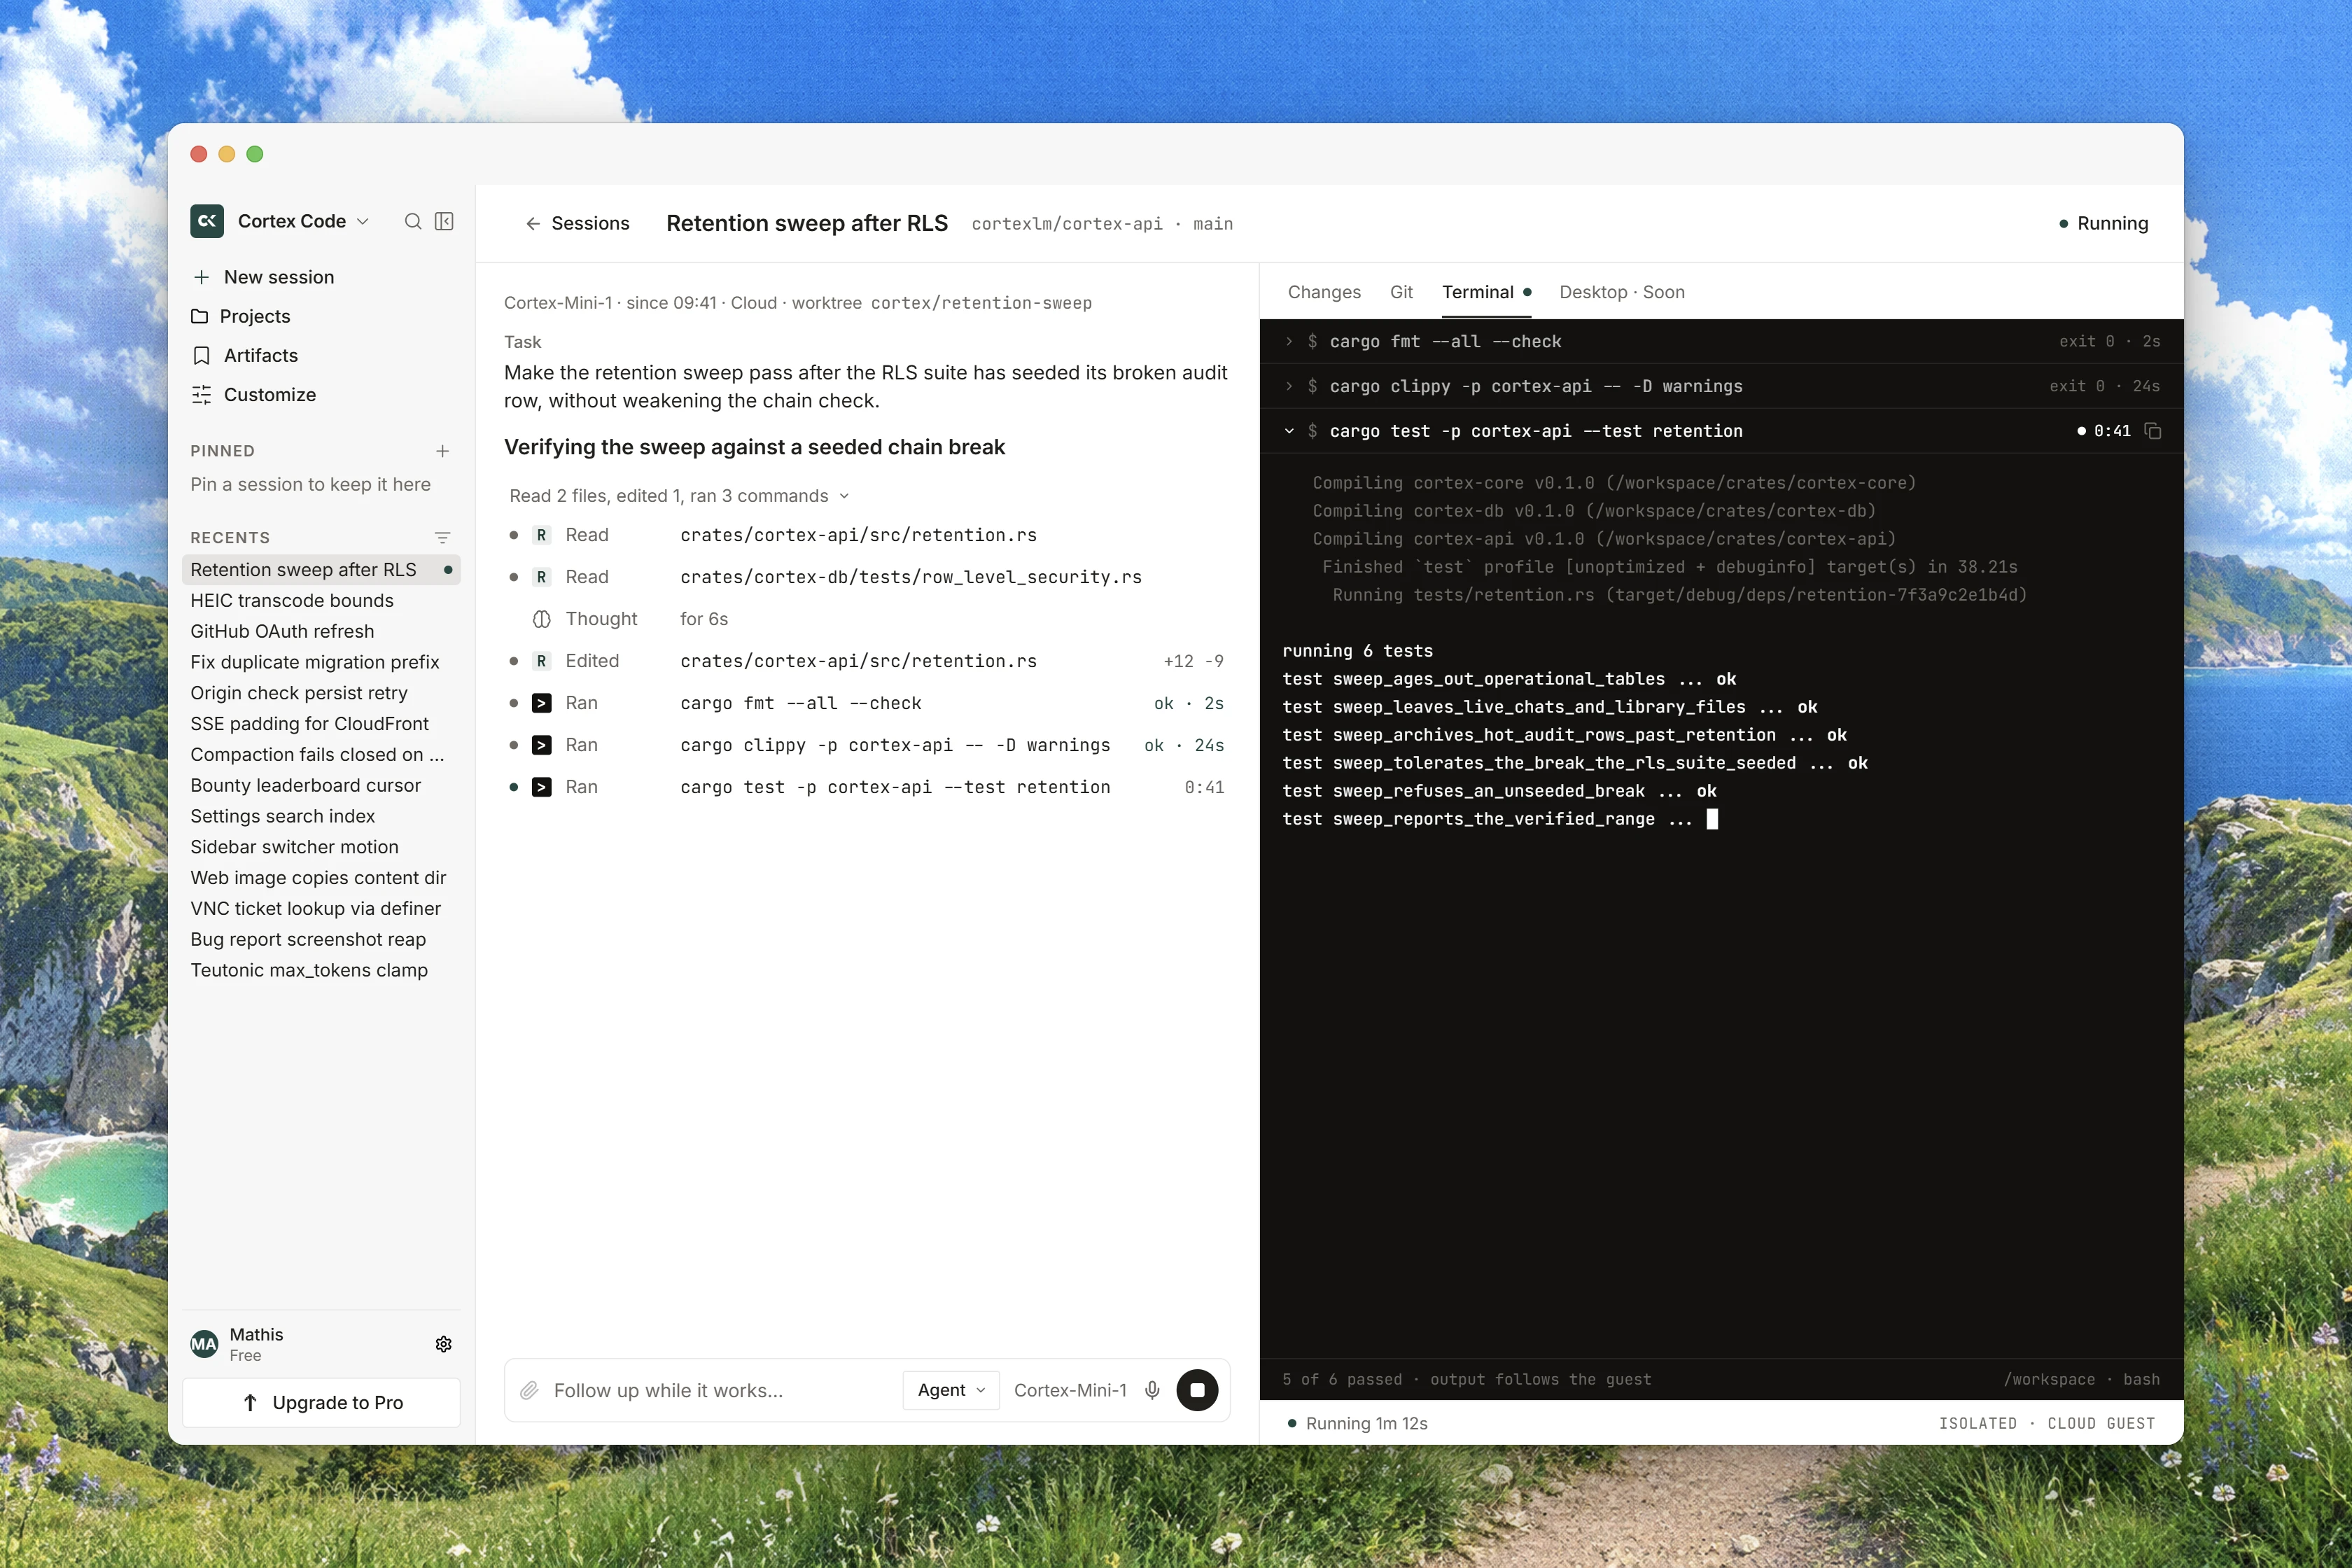Viewport: 2352px width, 1568px height.
Task: Open 'Bounty leaderboard cursor' session
Action: point(305,785)
